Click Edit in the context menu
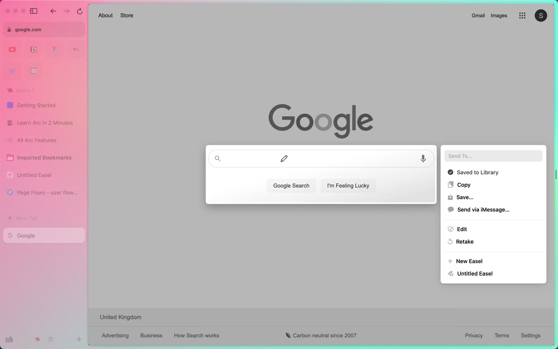The height and width of the screenshot is (349, 558). 462,229
